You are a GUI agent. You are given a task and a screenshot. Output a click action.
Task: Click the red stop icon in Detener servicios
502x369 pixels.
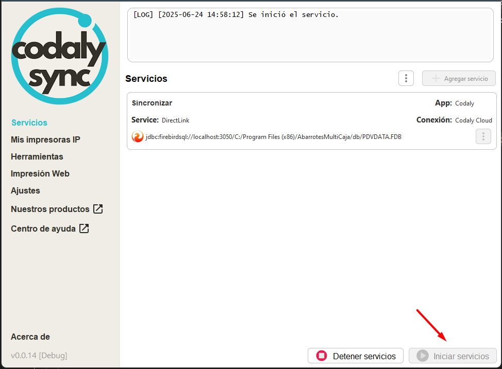(x=322, y=356)
